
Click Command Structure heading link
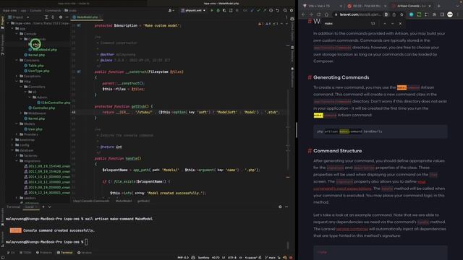tap(338, 151)
